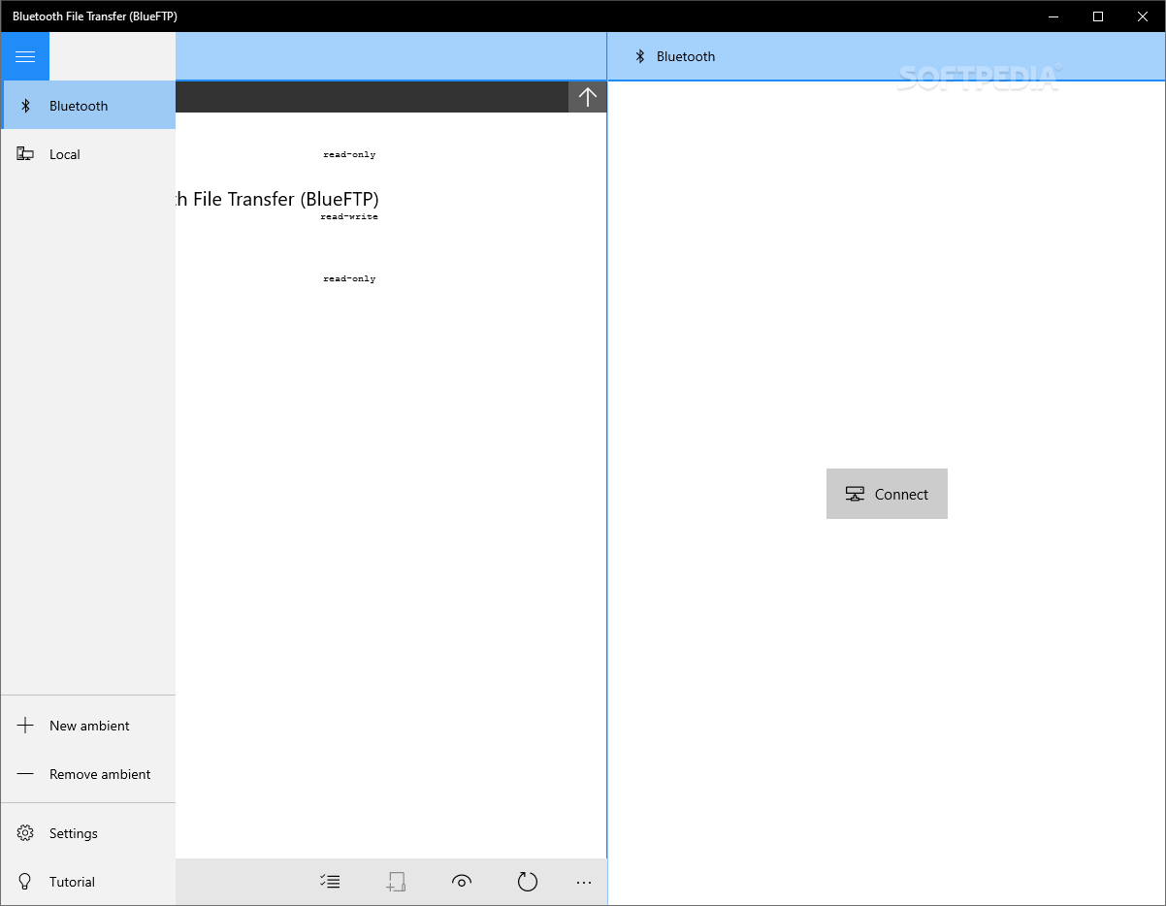The height and width of the screenshot is (906, 1166).
Task: Select the Local ambient in sidebar
Action: 88,154
